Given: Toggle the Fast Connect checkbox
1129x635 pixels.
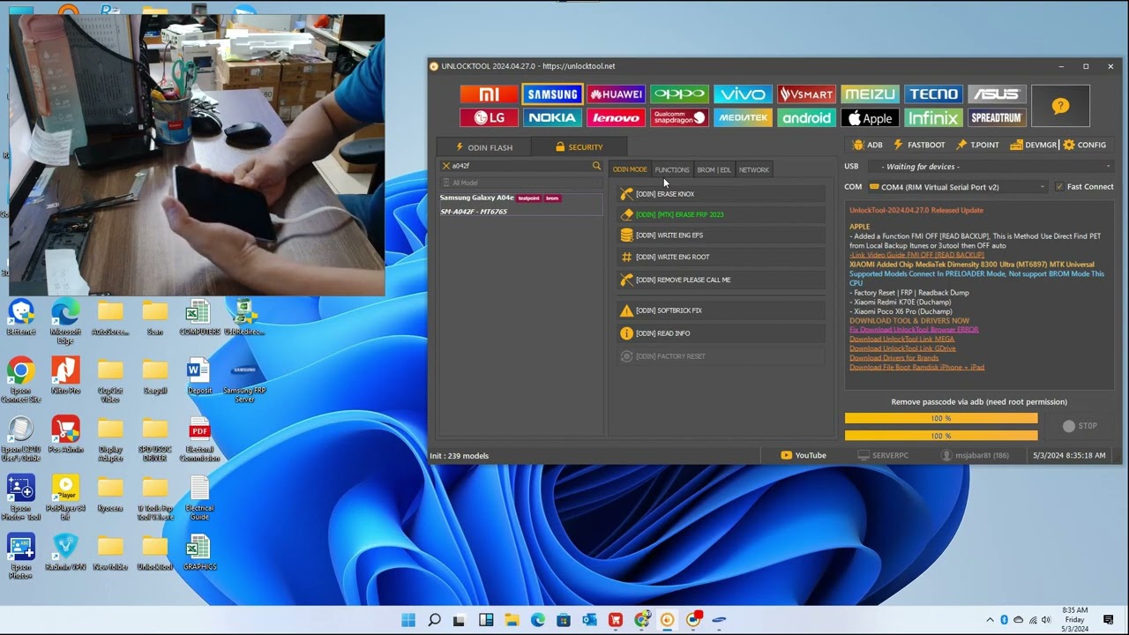Looking at the screenshot, I should click(1059, 187).
